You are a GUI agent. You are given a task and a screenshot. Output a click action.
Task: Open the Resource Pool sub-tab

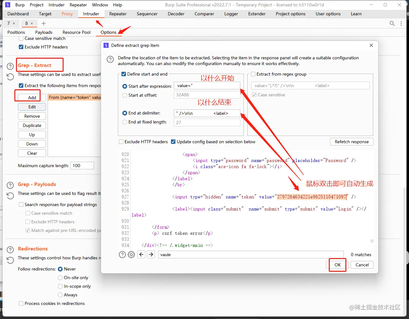(76, 32)
